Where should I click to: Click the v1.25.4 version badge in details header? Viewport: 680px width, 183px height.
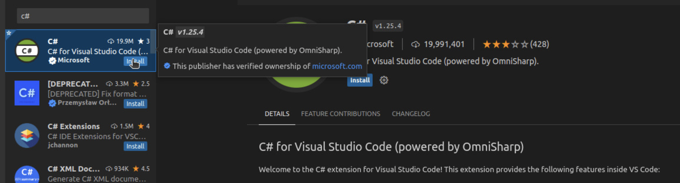[388, 26]
